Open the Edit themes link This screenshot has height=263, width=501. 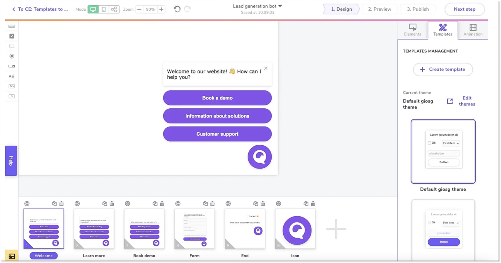467,101
